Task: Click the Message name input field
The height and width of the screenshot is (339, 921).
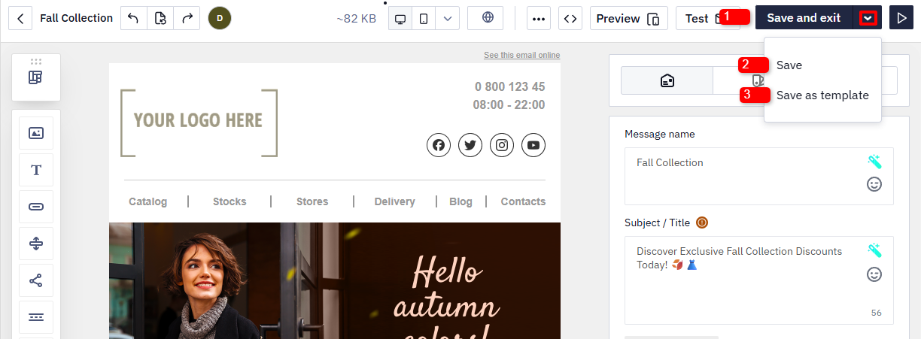Action: pos(759,176)
